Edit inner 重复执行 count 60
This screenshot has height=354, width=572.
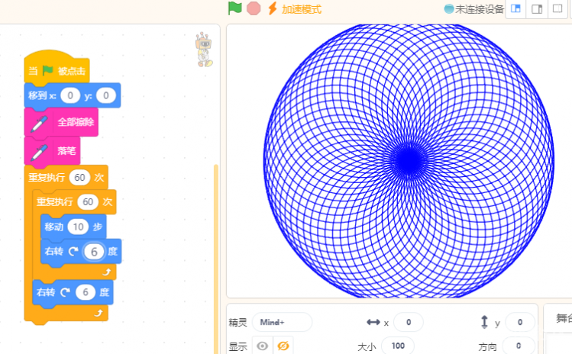click(88, 202)
